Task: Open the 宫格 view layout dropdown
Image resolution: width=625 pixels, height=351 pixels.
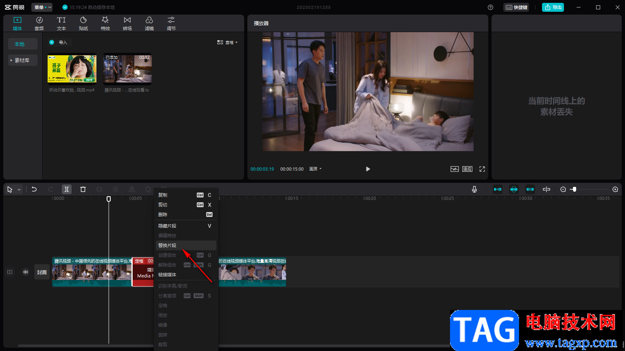Action: click(x=227, y=42)
